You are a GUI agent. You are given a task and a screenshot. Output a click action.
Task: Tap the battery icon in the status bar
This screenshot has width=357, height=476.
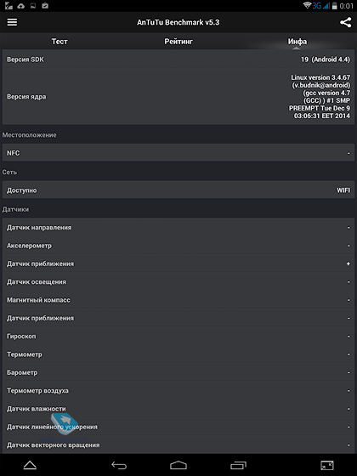335,5
